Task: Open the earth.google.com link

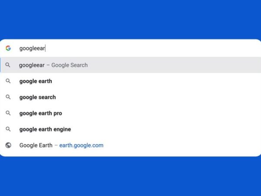Action: [x=81, y=145]
